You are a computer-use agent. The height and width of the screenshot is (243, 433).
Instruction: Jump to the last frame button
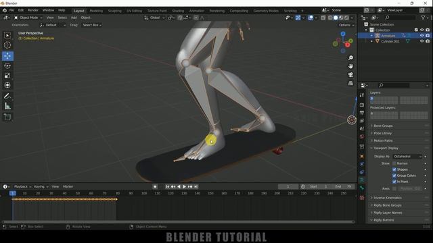(196, 186)
